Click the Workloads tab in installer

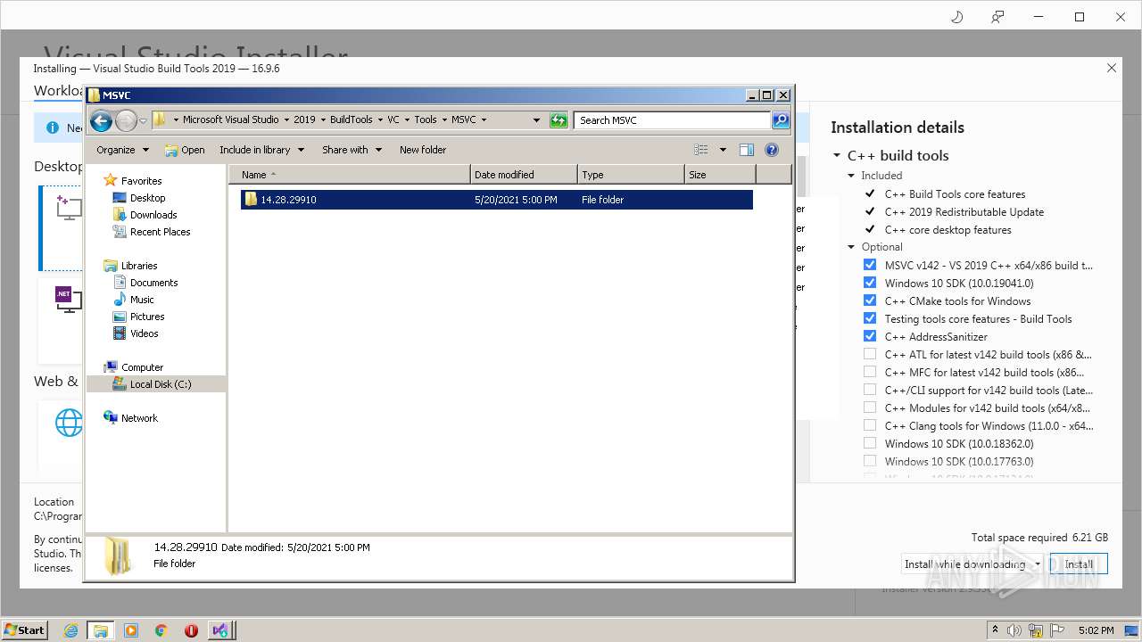[x=59, y=91]
